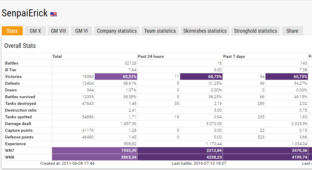
Task: Select the Battles survived row label
Action: [20, 97]
